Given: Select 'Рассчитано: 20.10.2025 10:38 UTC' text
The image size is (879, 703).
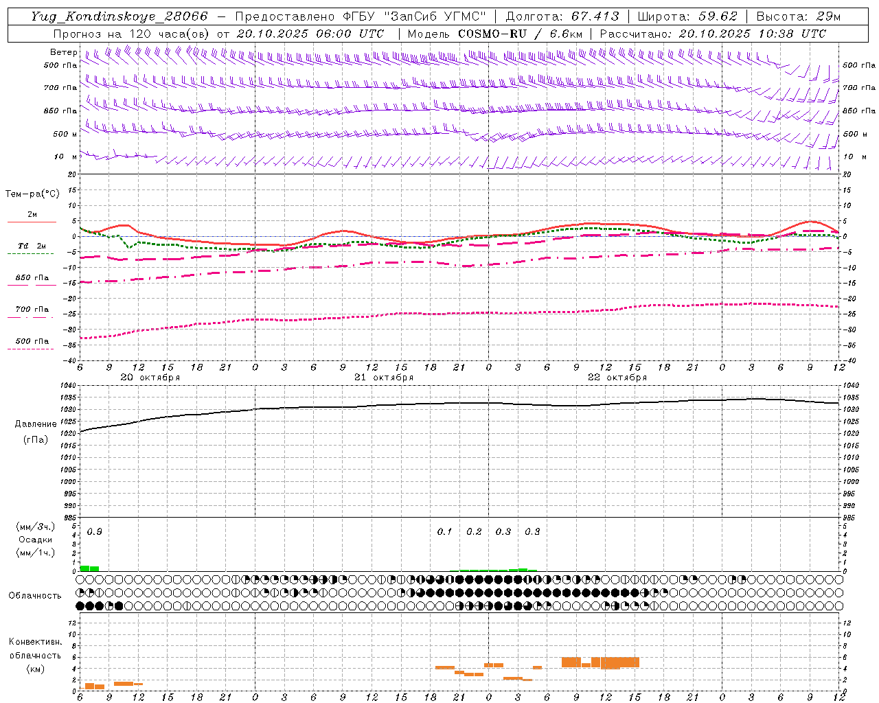Looking at the screenshot, I should tap(712, 34).
